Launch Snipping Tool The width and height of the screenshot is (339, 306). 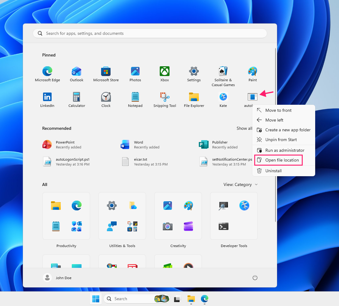click(165, 100)
